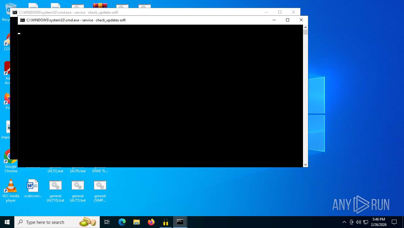404x228 pixels.
Task: Open File Explorer from the taskbar
Action: (136, 222)
